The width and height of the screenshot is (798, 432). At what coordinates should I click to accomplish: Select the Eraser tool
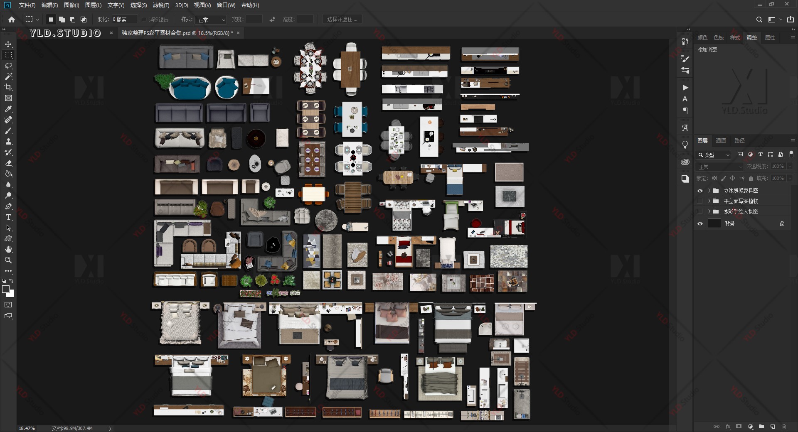tap(8, 163)
